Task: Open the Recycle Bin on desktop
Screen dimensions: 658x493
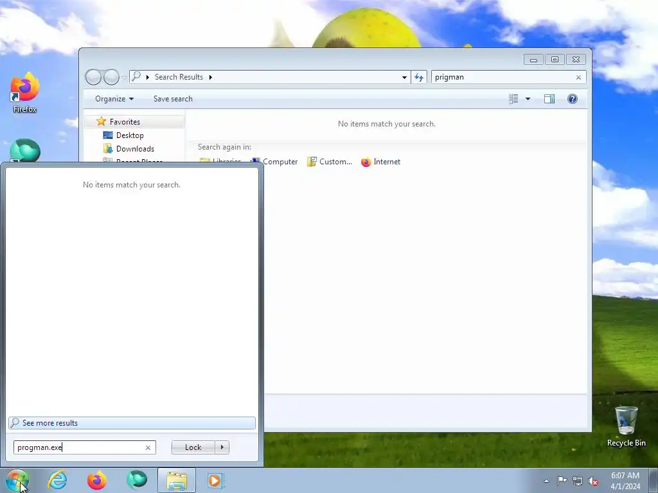Action: [x=626, y=426]
